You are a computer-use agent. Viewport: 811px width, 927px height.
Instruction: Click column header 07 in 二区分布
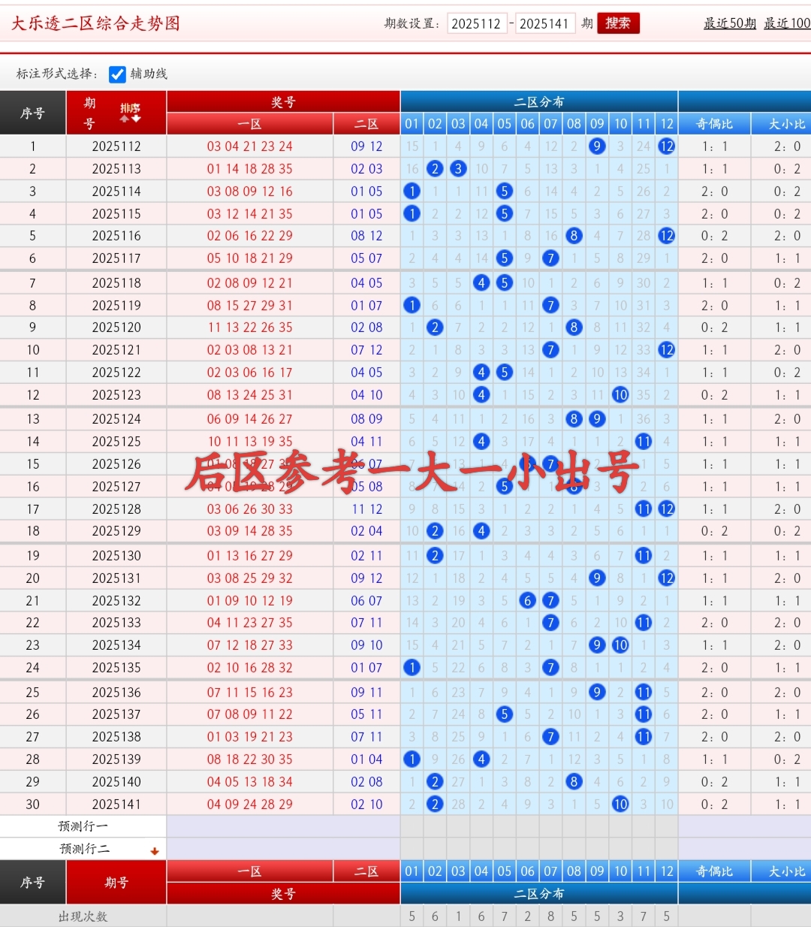click(x=550, y=123)
